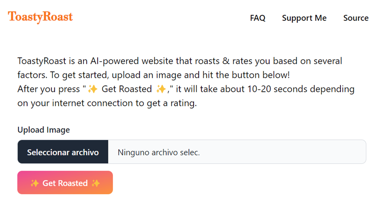Click the quoted "Get Roasted" text in the paragraph
385x209 pixels.
[127, 89]
